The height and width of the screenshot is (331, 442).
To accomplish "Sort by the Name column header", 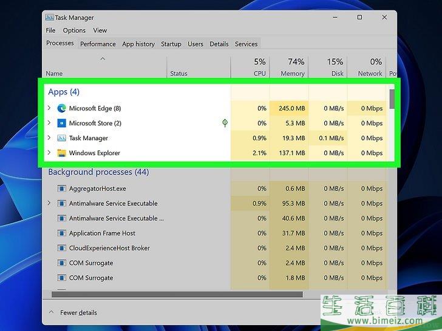I will tap(54, 73).
